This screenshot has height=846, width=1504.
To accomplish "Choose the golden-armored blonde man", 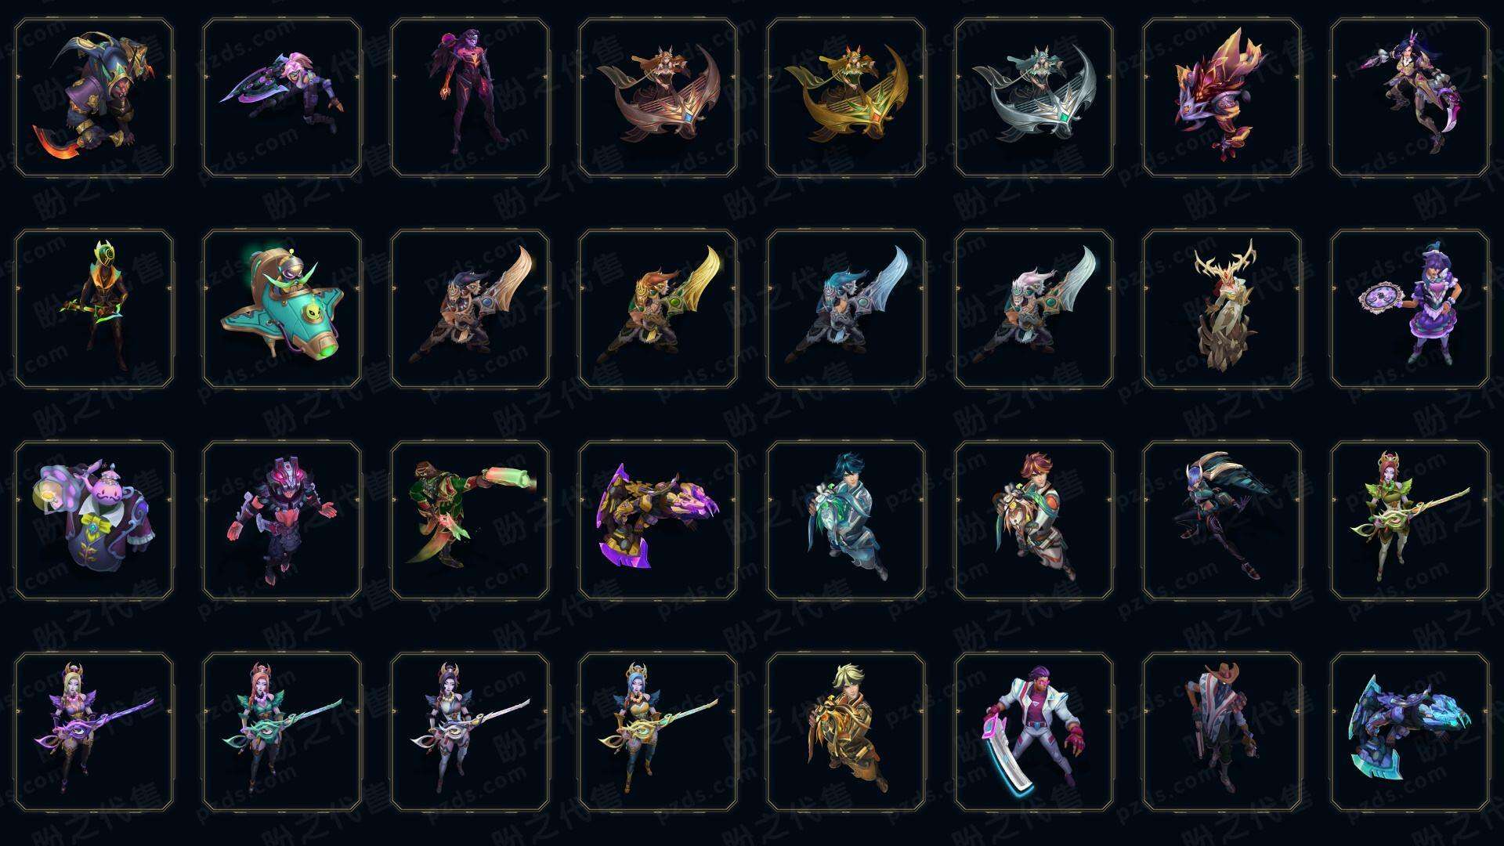I will [x=846, y=732].
